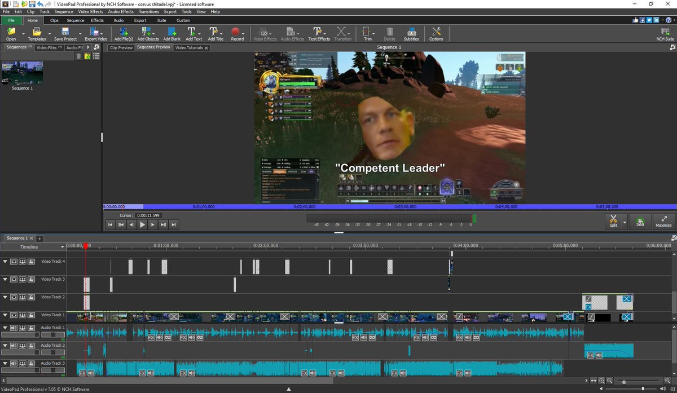Viewport: 677px width, 393px height.
Task: Add a new sequence tab with plus
Action: (x=40, y=239)
